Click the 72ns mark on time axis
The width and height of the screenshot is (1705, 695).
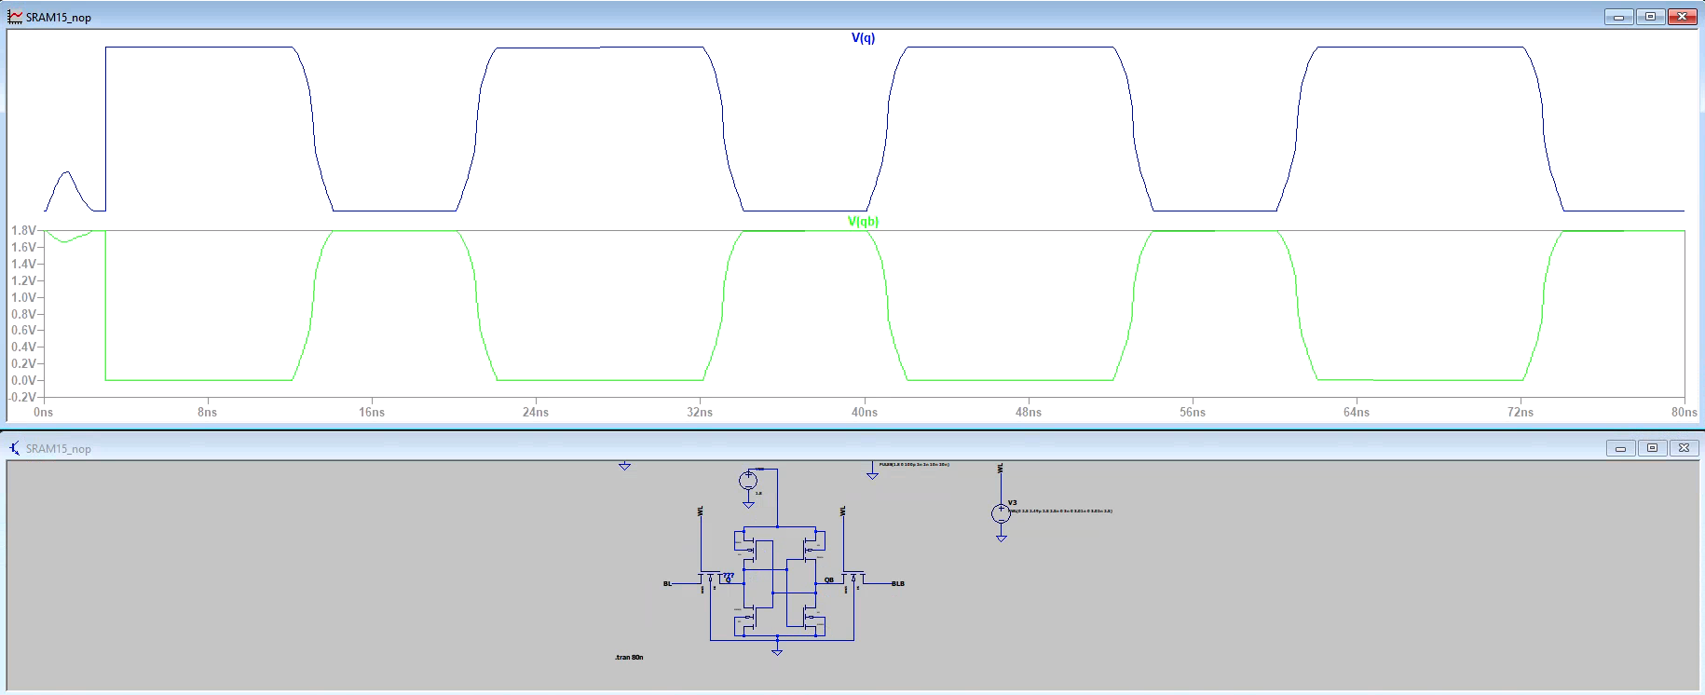tap(1520, 412)
